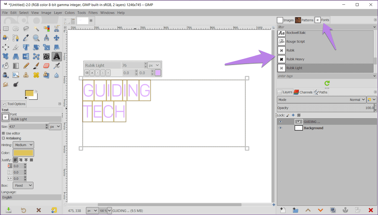The image size is (378, 215).
Task: Open on-canvas font size unit dropdown
Action: point(154,65)
